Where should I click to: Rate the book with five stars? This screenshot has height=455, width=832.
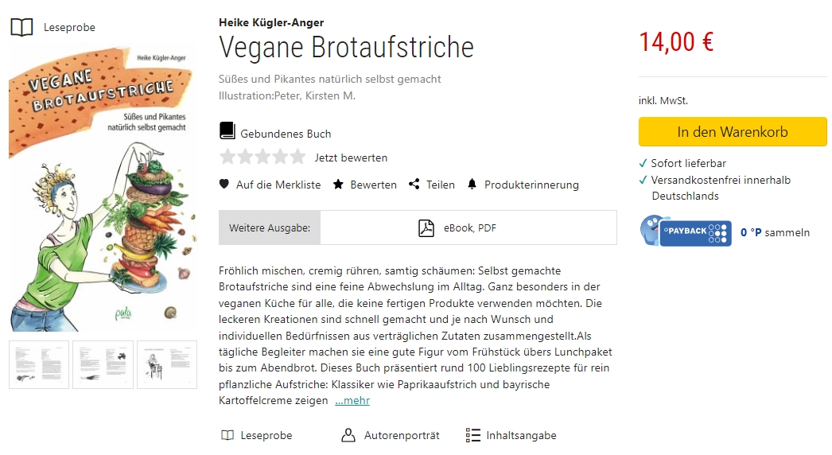click(297, 157)
